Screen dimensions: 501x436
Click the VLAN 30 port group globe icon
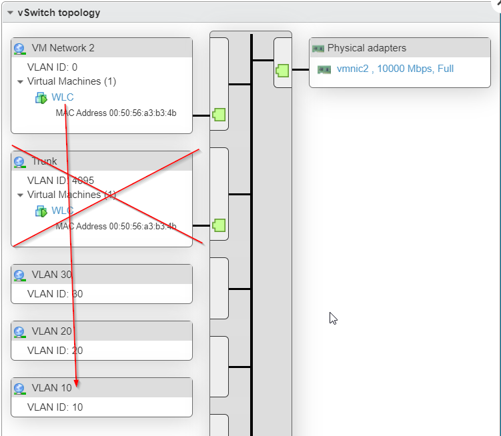click(x=19, y=275)
